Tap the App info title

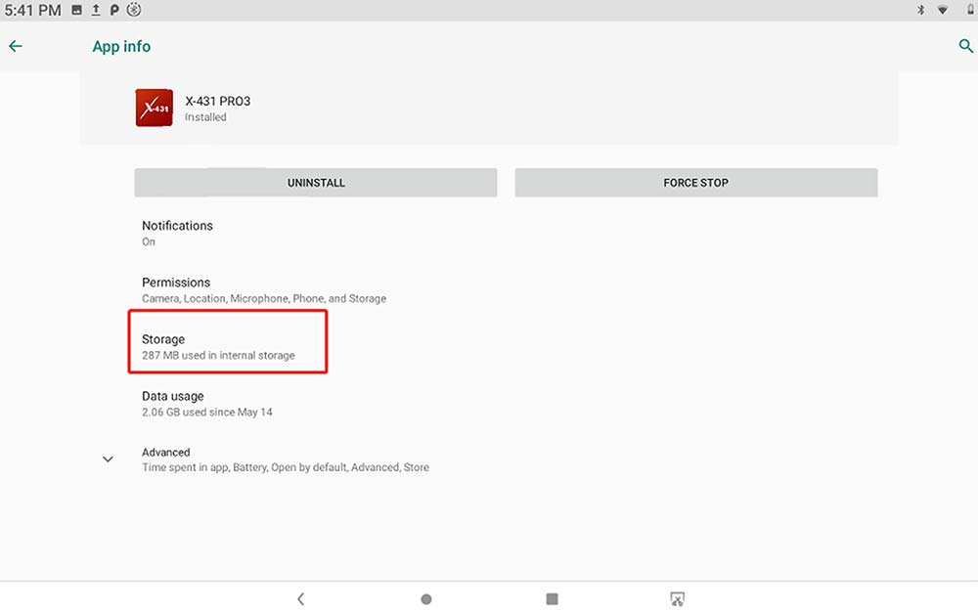pyautogui.click(x=121, y=47)
